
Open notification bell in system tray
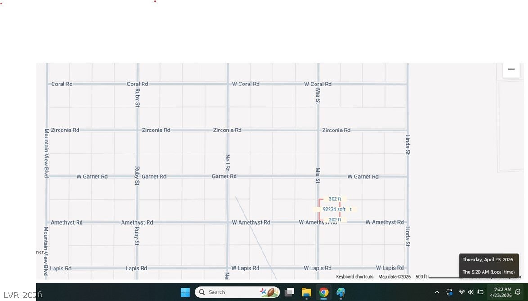point(518,292)
